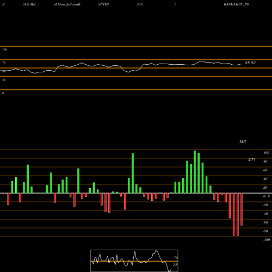Select the 'SI & MR' header text
The height and width of the screenshot is (272, 272).
coord(29,4)
